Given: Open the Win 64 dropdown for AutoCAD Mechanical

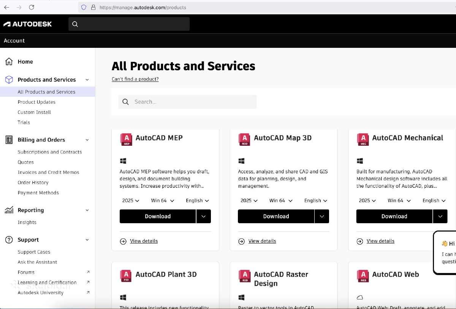Looking at the screenshot, I should (399, 200).
